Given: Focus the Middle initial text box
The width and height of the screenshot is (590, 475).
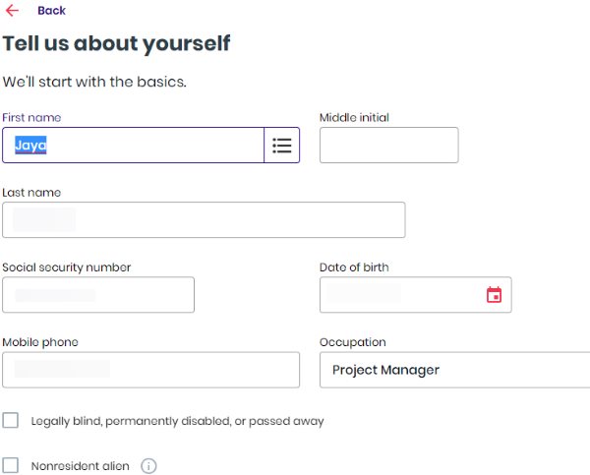Looking at the screenshot, I should [x=388, y=146].
